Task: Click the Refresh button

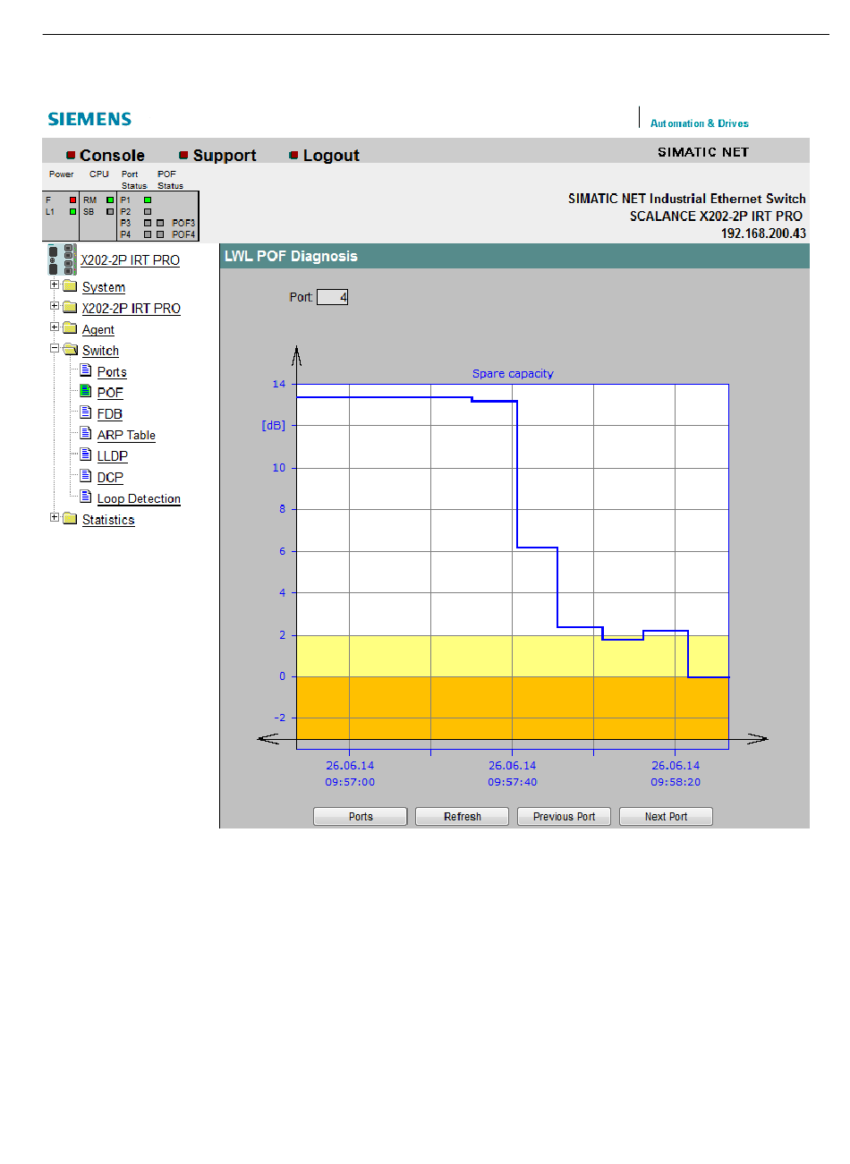Action: 463,817
